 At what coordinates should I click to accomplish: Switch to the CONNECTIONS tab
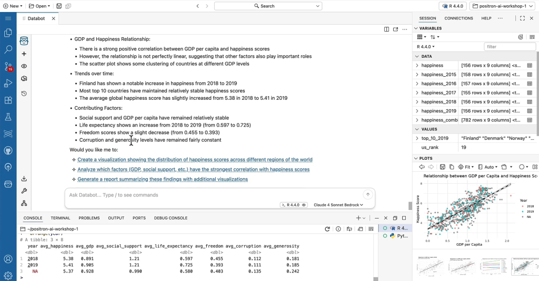tap(458, 18)
